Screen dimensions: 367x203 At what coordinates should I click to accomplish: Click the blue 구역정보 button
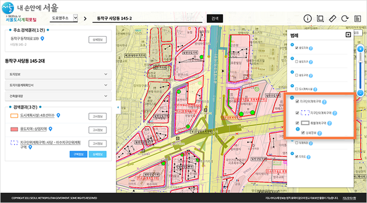[x=78, y=154]
